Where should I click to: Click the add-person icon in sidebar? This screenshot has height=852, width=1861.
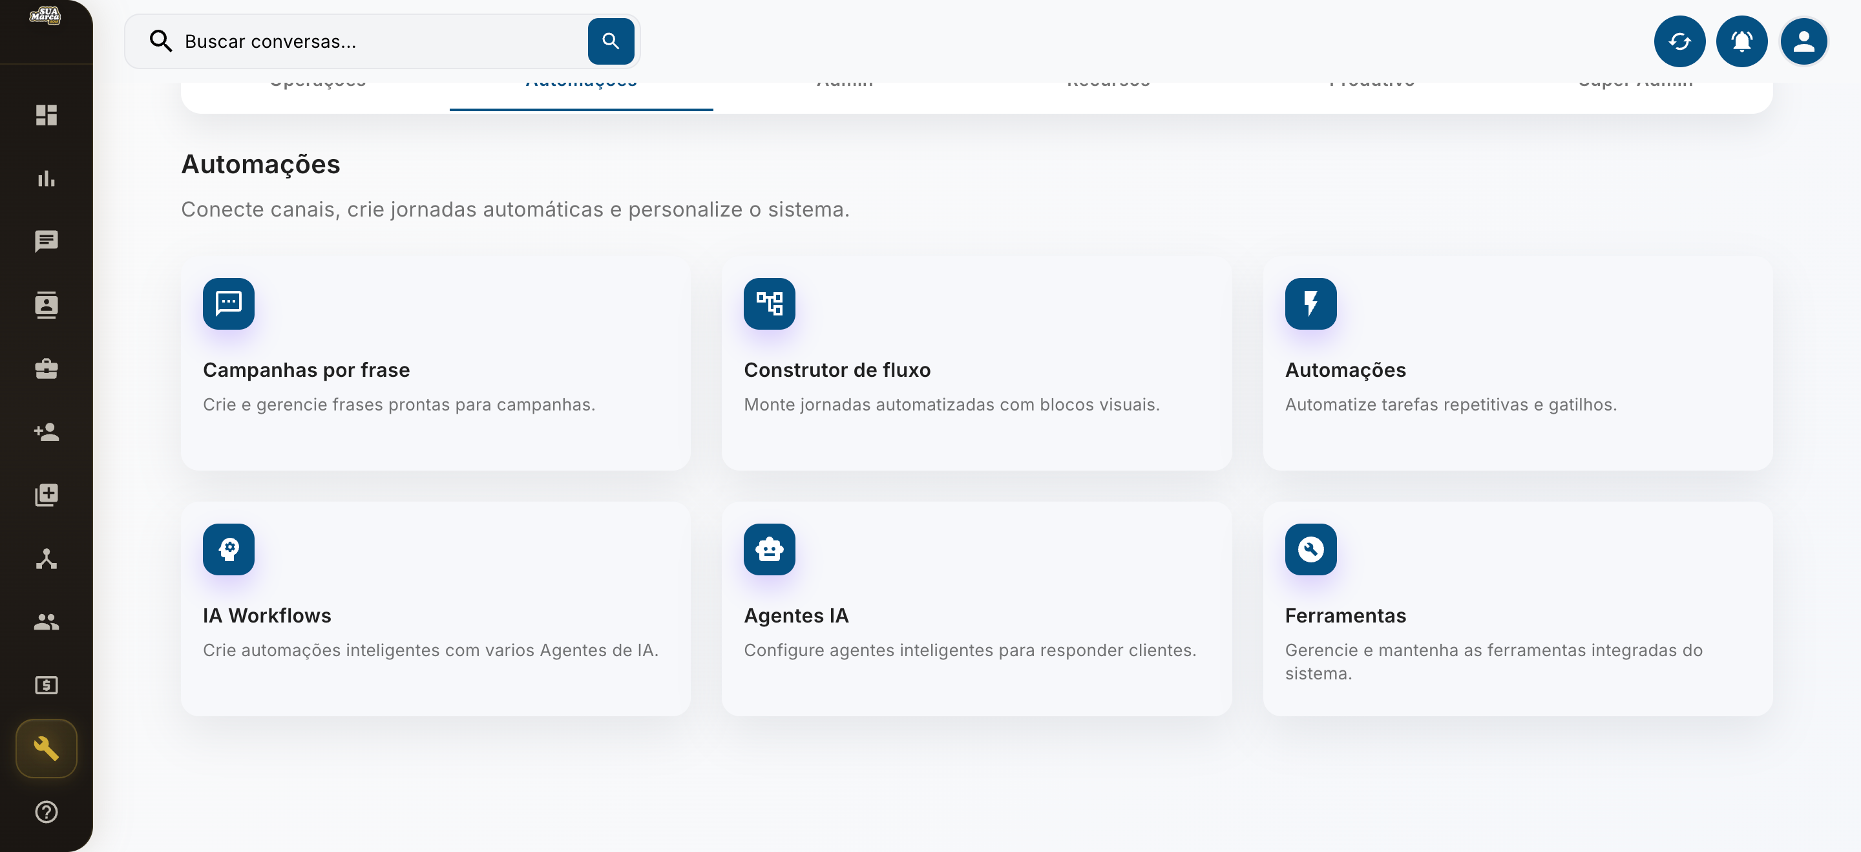tap(47, 431)
